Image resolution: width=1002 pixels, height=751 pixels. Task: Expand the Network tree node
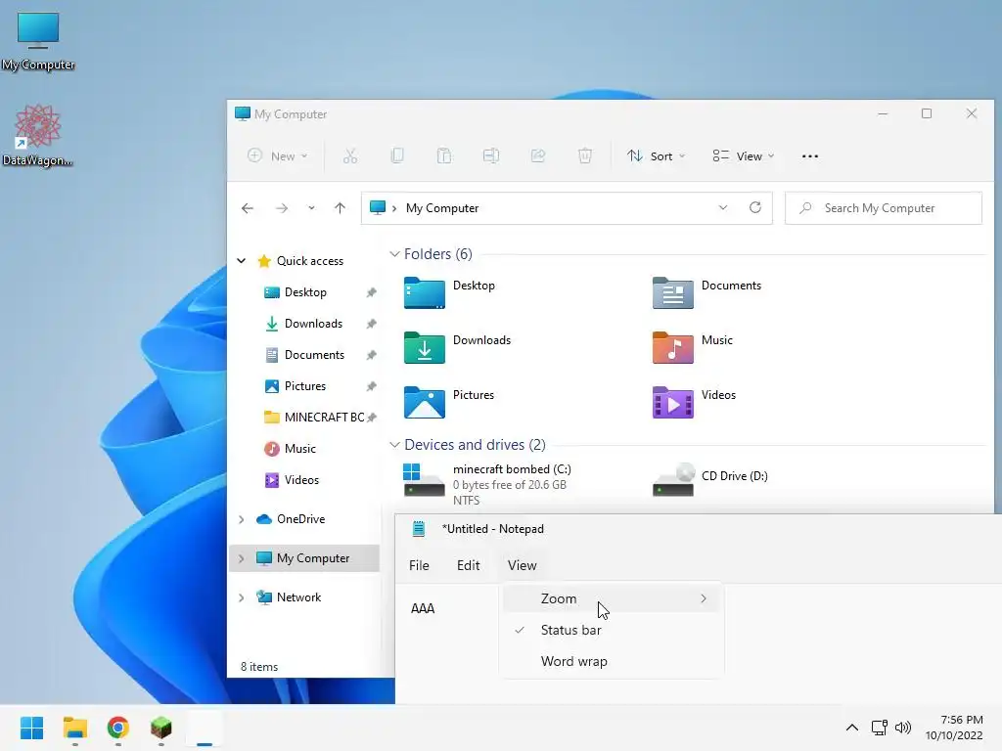(x=242, y=597)
